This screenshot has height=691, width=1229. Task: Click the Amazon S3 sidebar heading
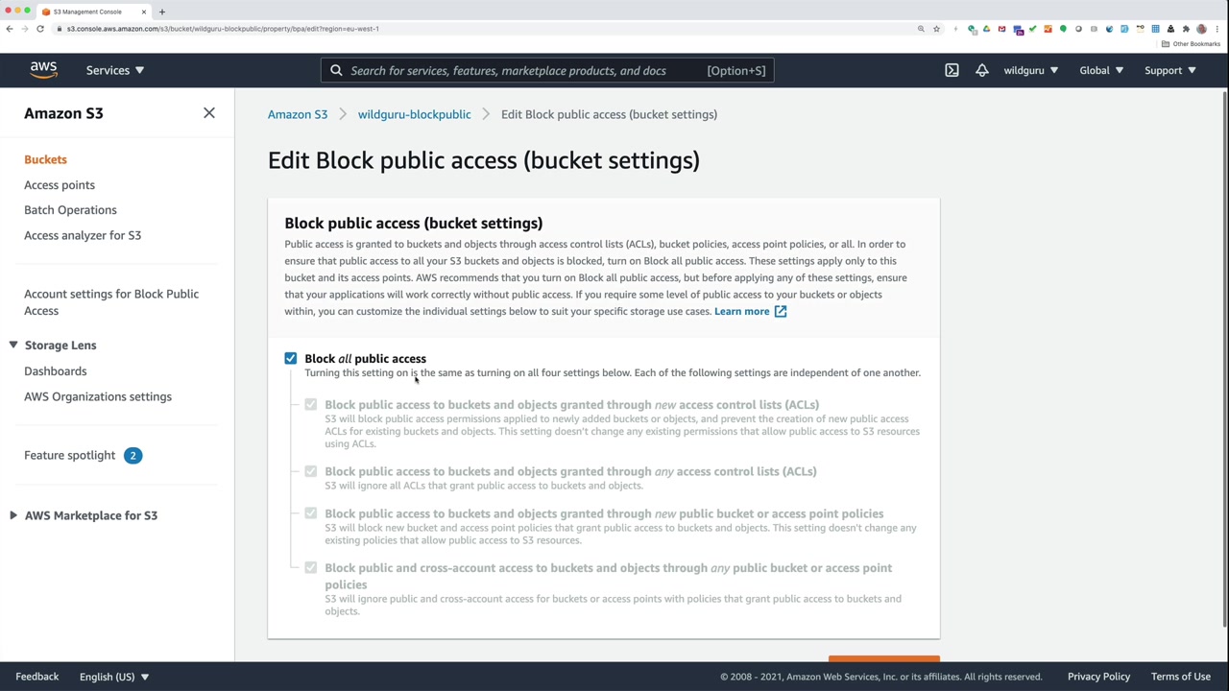click(63, 113)
